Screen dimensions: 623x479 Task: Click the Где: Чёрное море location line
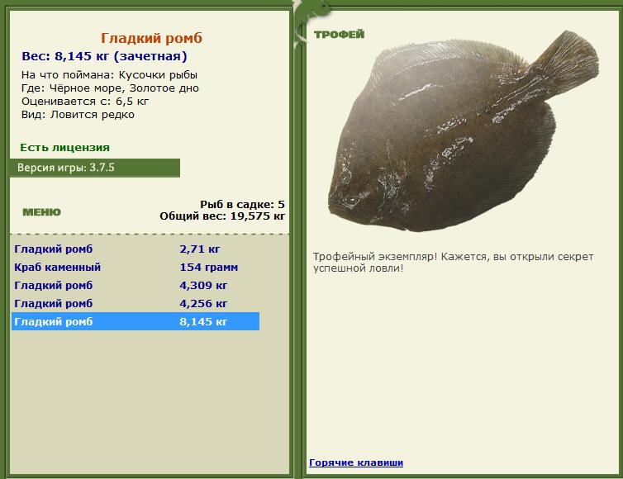(110, 88)
